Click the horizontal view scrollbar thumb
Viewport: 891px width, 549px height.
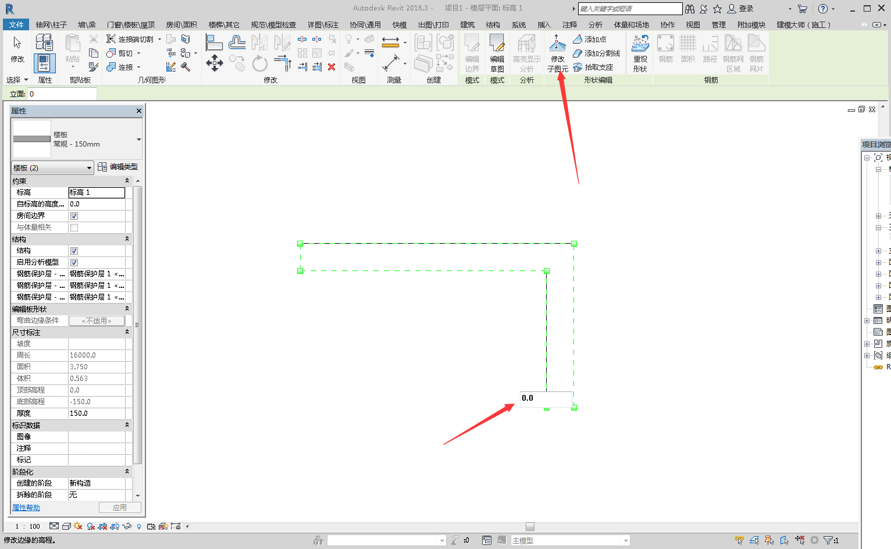530,526
